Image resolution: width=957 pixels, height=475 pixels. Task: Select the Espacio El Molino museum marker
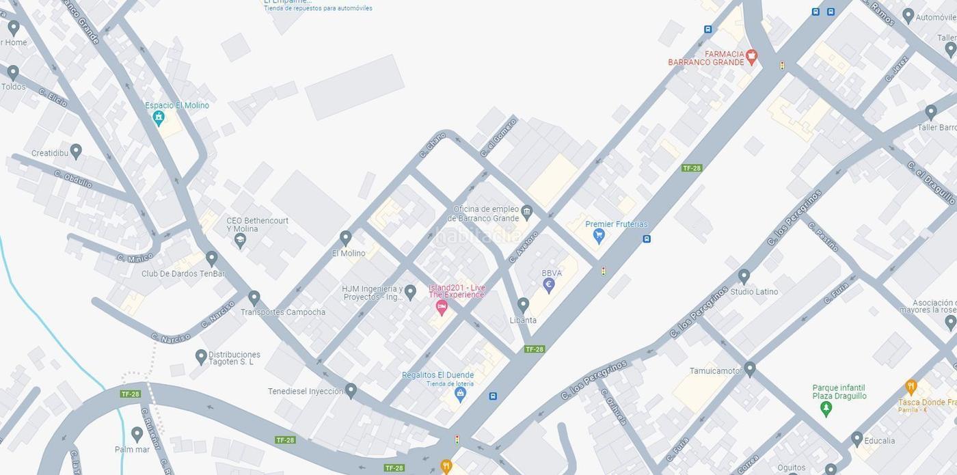click(159, 118)
